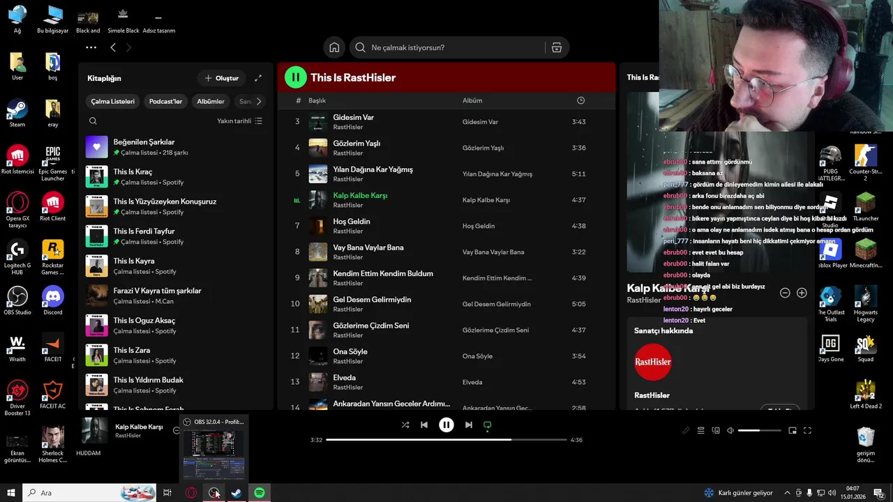Open the queue icon in player bar

701,431
